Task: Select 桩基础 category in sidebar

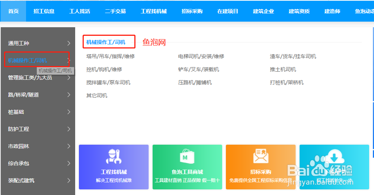Action: (16, 112)
